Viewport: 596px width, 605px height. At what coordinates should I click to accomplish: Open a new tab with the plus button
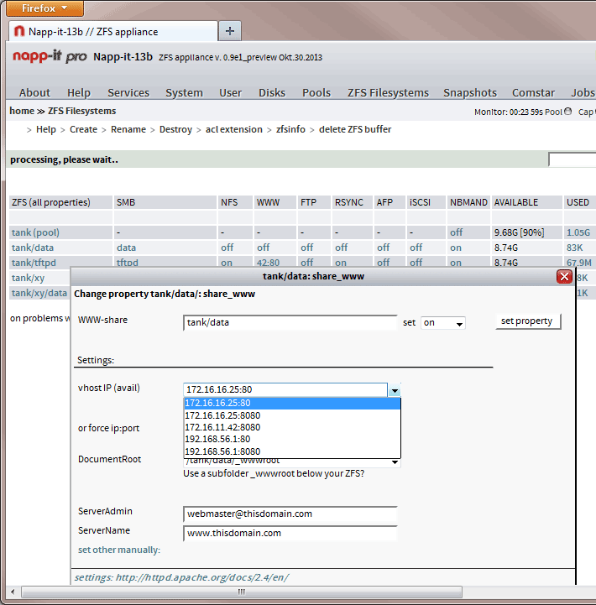pos(230,31)
